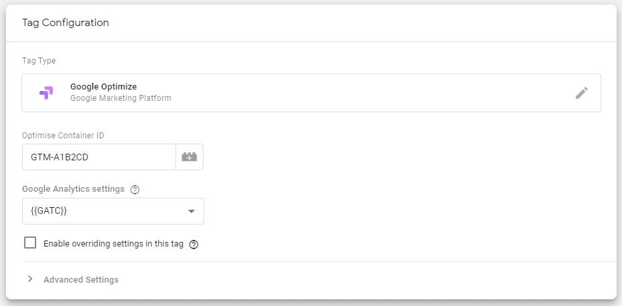Viewport: 622px width, 306px height.
Task: Open help for Google Analytics settings
Action: [x=135, y=190]
